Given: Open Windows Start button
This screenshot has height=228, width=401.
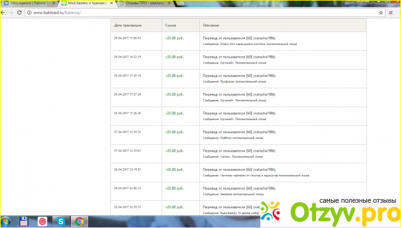Looking at the screenshot, I should [x=6, y=222].
